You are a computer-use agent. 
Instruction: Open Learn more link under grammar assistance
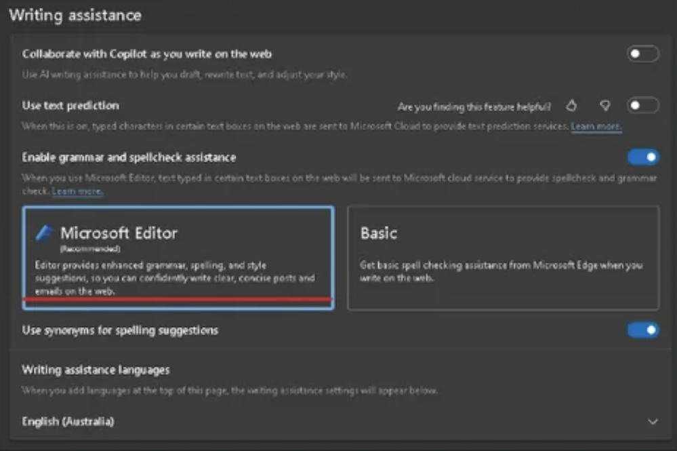pyautogui.click(x=77, y=191)
